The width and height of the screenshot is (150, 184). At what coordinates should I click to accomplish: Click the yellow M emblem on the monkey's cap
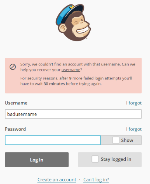coord(72,7)
